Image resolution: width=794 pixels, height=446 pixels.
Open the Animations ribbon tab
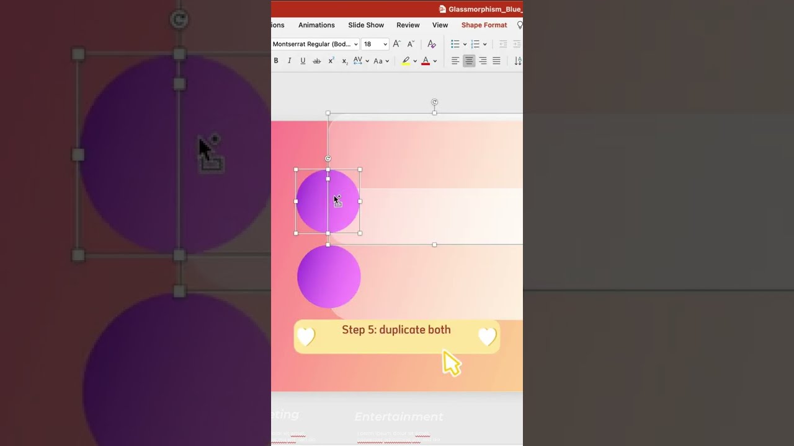pos(316,25)
